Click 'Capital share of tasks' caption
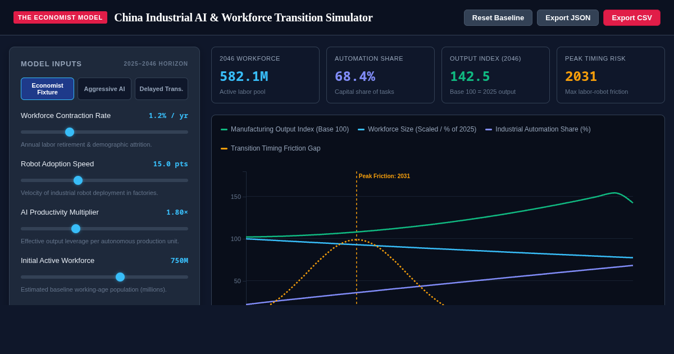Image resolution: width=674 pixels, height=354 pixels. coord(365,92)
